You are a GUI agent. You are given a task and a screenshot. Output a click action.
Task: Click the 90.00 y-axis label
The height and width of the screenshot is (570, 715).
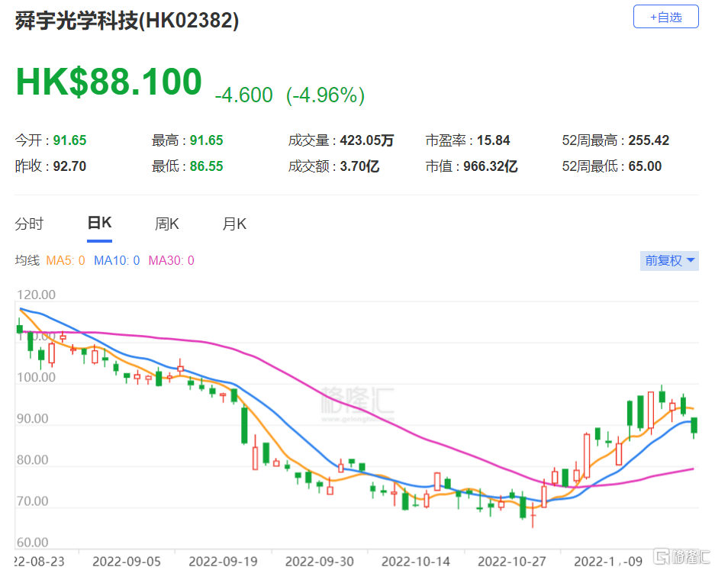tap(32, 419)
